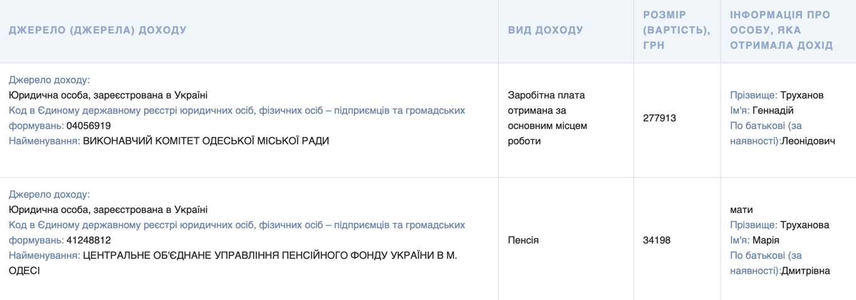Viewport: 856px width, 300px height.
Task: Click the 'ІНФОРМАЦІЯ ПРО ОСОБУ' column header
Action: (781, 30)
